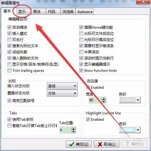Image resolution: width=151 pixels, height=151 pixels.
Task: Open the Autosave tab
Action: coord(85,11)
